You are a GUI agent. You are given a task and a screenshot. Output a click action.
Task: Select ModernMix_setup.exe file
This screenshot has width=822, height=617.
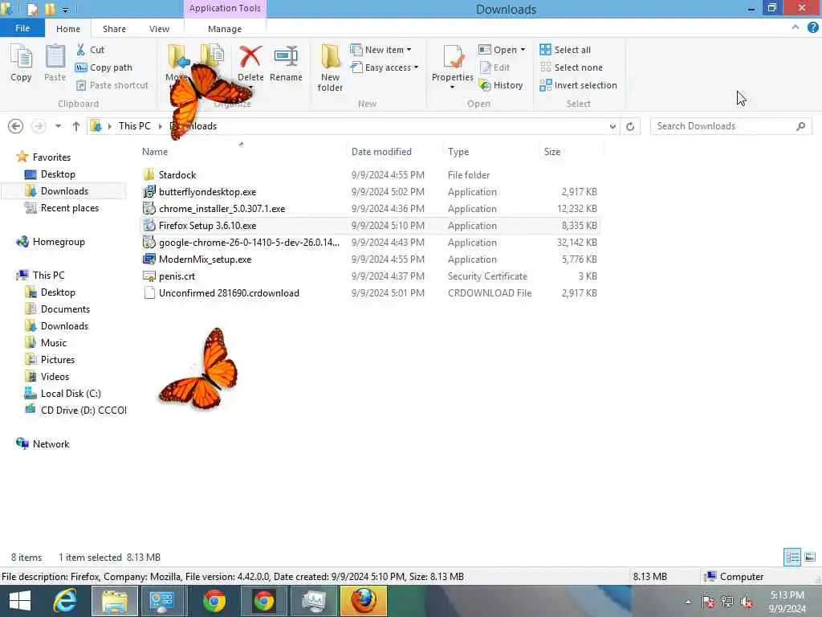coord(370,259)
